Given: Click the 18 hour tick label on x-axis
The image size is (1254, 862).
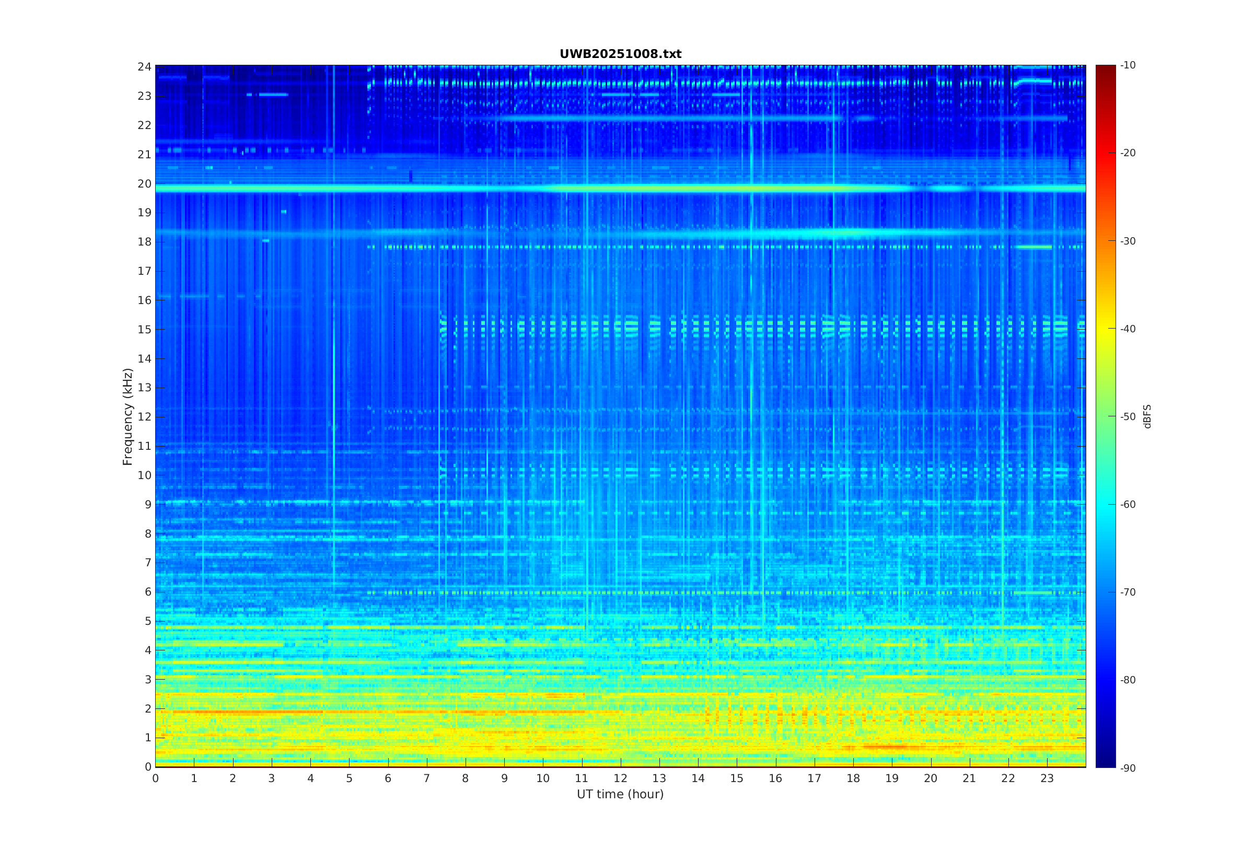Looking at the screenshot, I should click(x=853, y=778).
